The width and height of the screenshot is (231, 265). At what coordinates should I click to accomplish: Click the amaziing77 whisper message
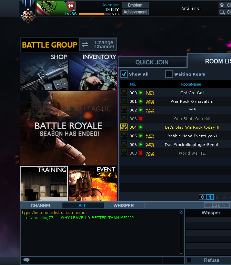[x=79, y=218]
